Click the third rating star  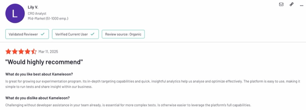pos(21,52)
